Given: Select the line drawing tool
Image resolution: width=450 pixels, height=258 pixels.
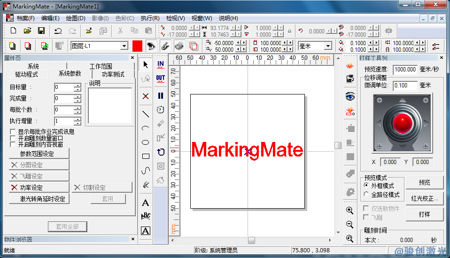Looking at the screenshot, I should click(146, 113).
